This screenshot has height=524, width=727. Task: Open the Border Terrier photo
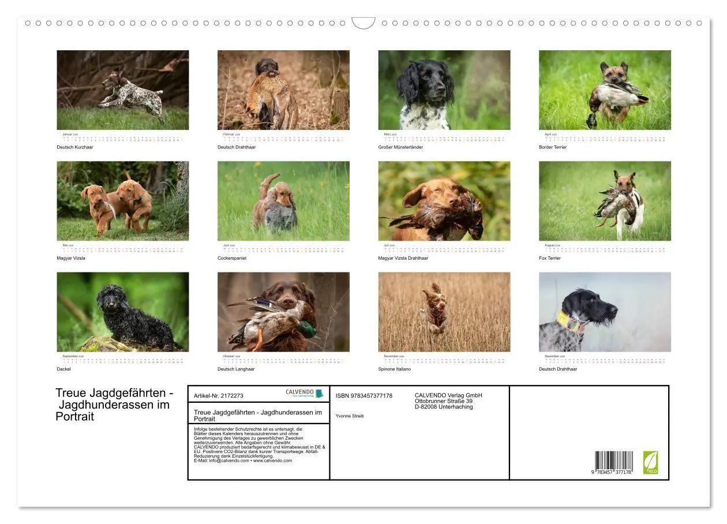point(605,90)
